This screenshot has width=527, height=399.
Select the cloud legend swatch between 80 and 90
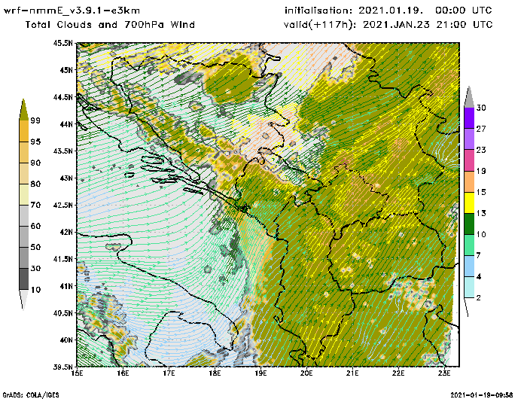pos(24,173)
